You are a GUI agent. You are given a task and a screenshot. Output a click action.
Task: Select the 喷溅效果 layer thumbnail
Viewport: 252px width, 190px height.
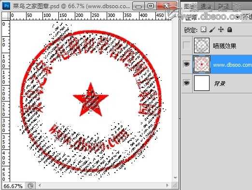click(202, 45)
